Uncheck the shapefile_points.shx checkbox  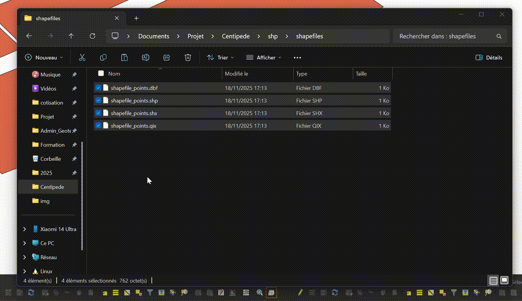pyautogui.click(x=98, y=113)
